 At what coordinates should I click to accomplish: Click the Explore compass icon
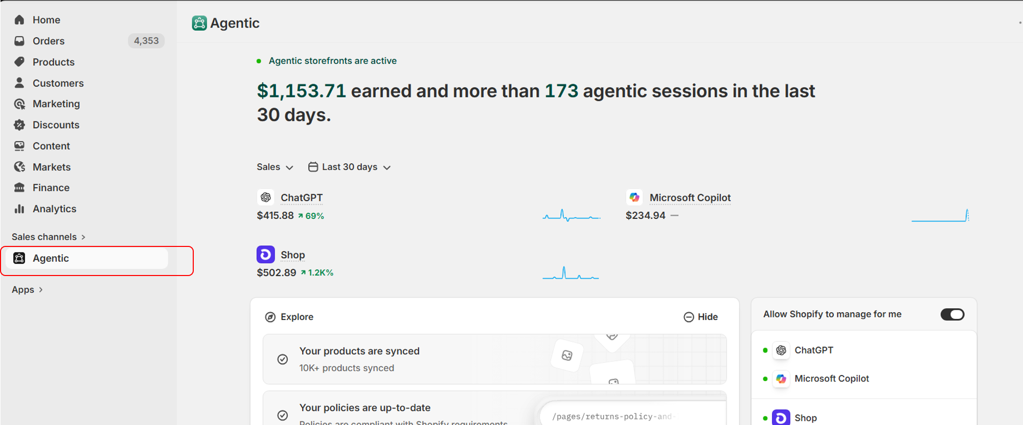(x=270, y=317)
